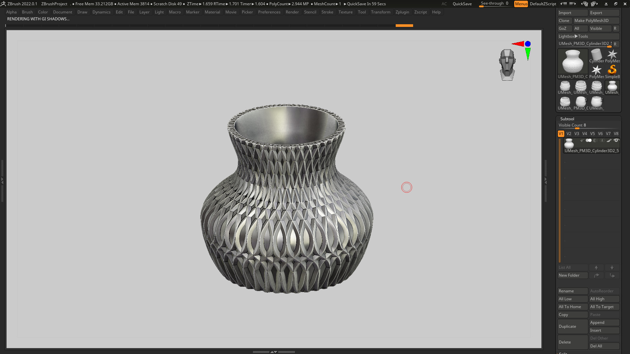Open the Zplugin menu

pos(402,12)
